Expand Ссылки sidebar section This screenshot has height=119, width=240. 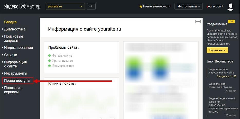[x=11, y=55]
